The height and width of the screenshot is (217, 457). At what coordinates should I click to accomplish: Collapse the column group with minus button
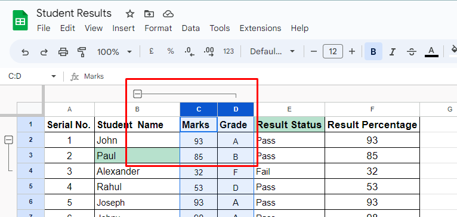coord(137,94)
